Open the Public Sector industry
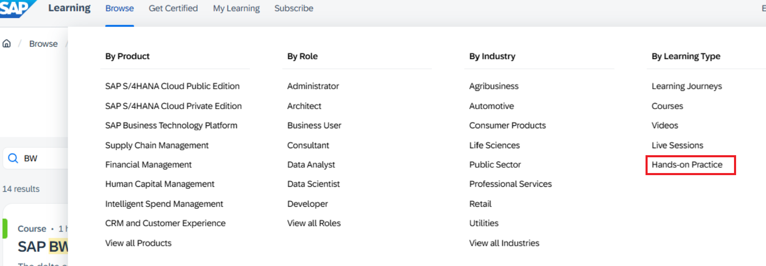 click(495, 165)
